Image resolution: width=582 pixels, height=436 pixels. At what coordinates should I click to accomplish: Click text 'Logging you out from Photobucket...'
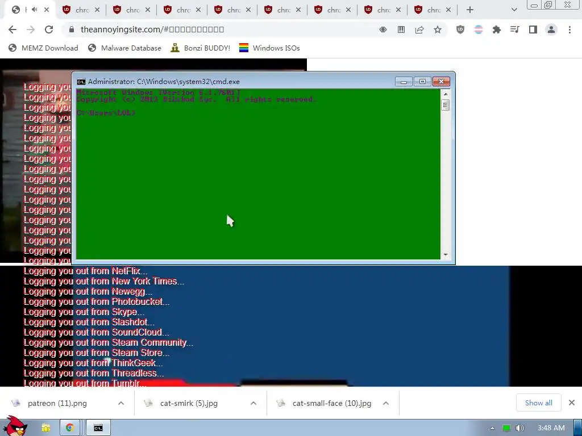pyautogui.click(x=97, y=302)
